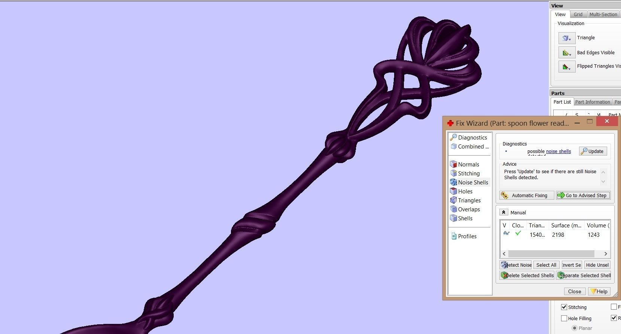Click Go to Advised Step
The width and height of the screenshot is (621, 334).
click(583, 195)
